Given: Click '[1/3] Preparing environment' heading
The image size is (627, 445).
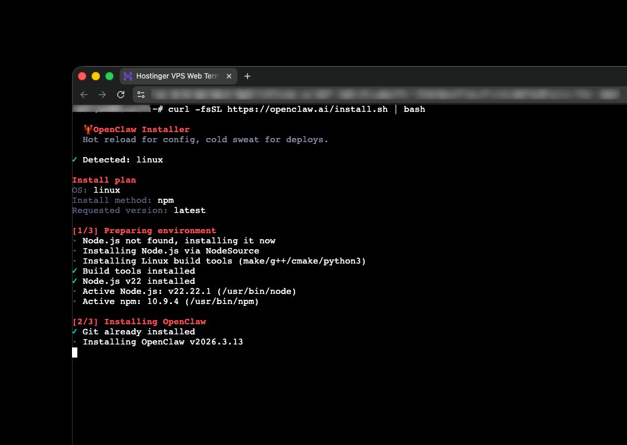Looking at the screenshot, I should tap(144, 230).
